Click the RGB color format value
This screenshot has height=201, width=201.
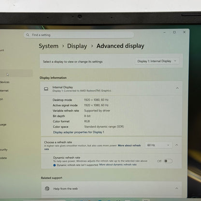pyautogui.click(x=87, y=121)
